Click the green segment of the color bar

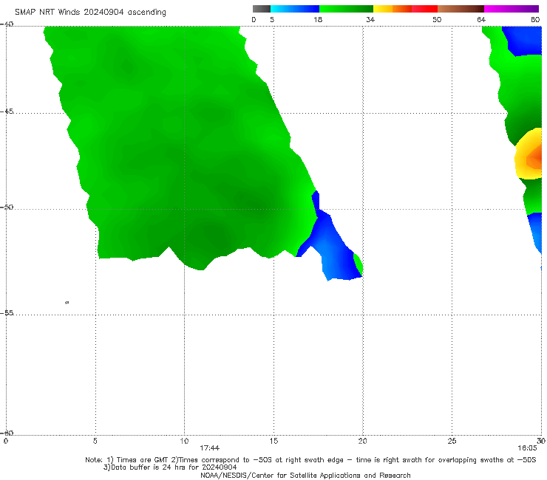tap(346, 9)
